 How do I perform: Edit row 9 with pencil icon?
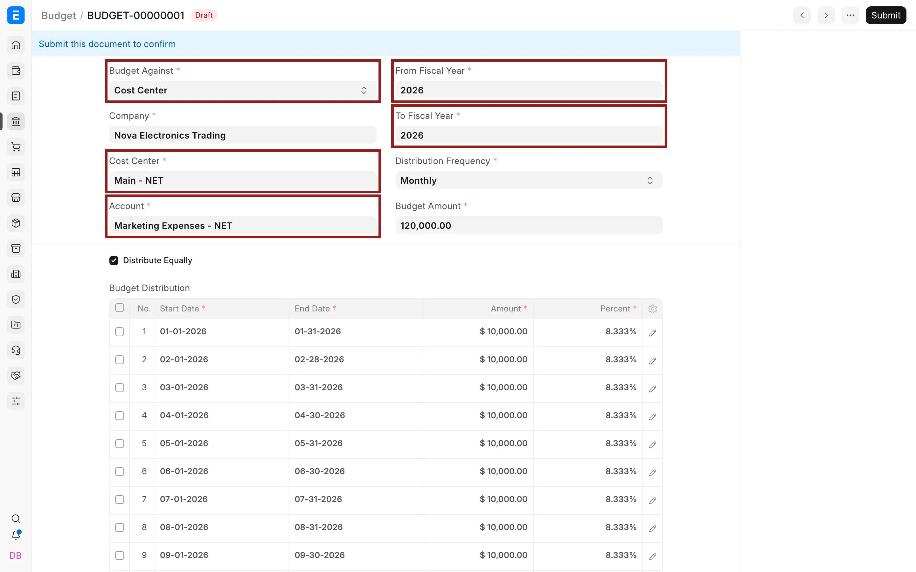[653, 556]
